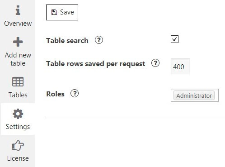Show help tooltip for Roles
Image resolution: width=225 pixels, height=167 pixels.
pyautogui.click(x=75, y=93)
